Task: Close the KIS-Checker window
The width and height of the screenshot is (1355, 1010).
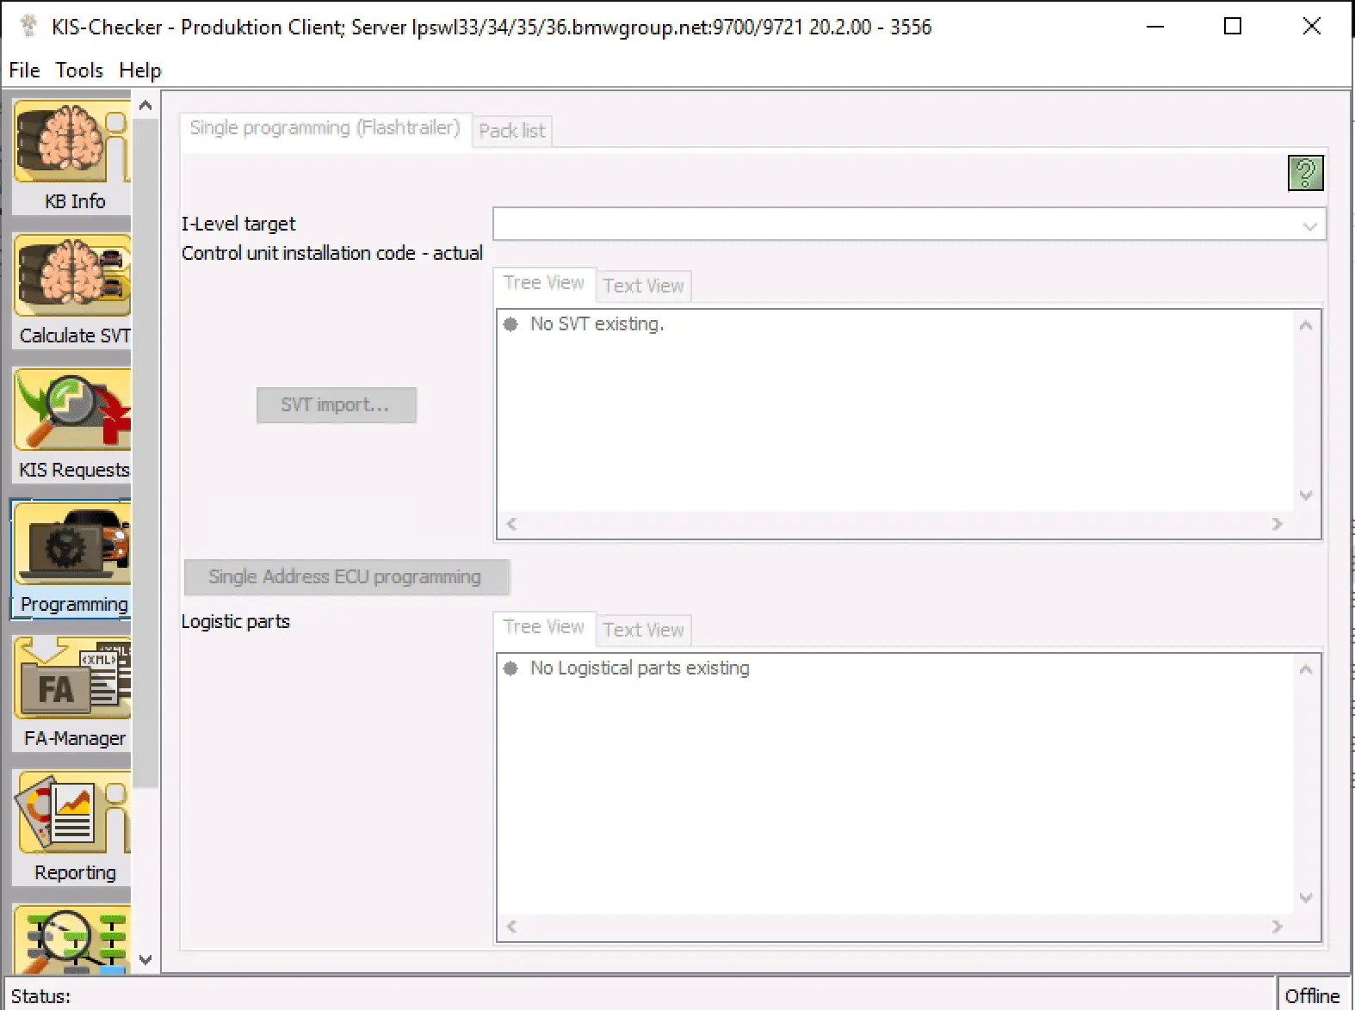Action: [x=1312, y=27]
